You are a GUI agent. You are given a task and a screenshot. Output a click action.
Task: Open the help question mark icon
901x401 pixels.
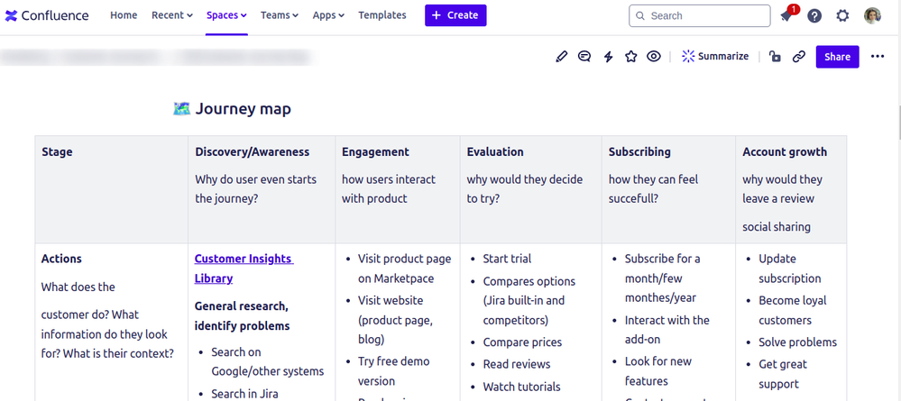(814, 15)
